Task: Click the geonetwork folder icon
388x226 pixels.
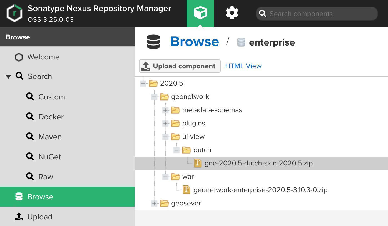Action: point(165,97)
